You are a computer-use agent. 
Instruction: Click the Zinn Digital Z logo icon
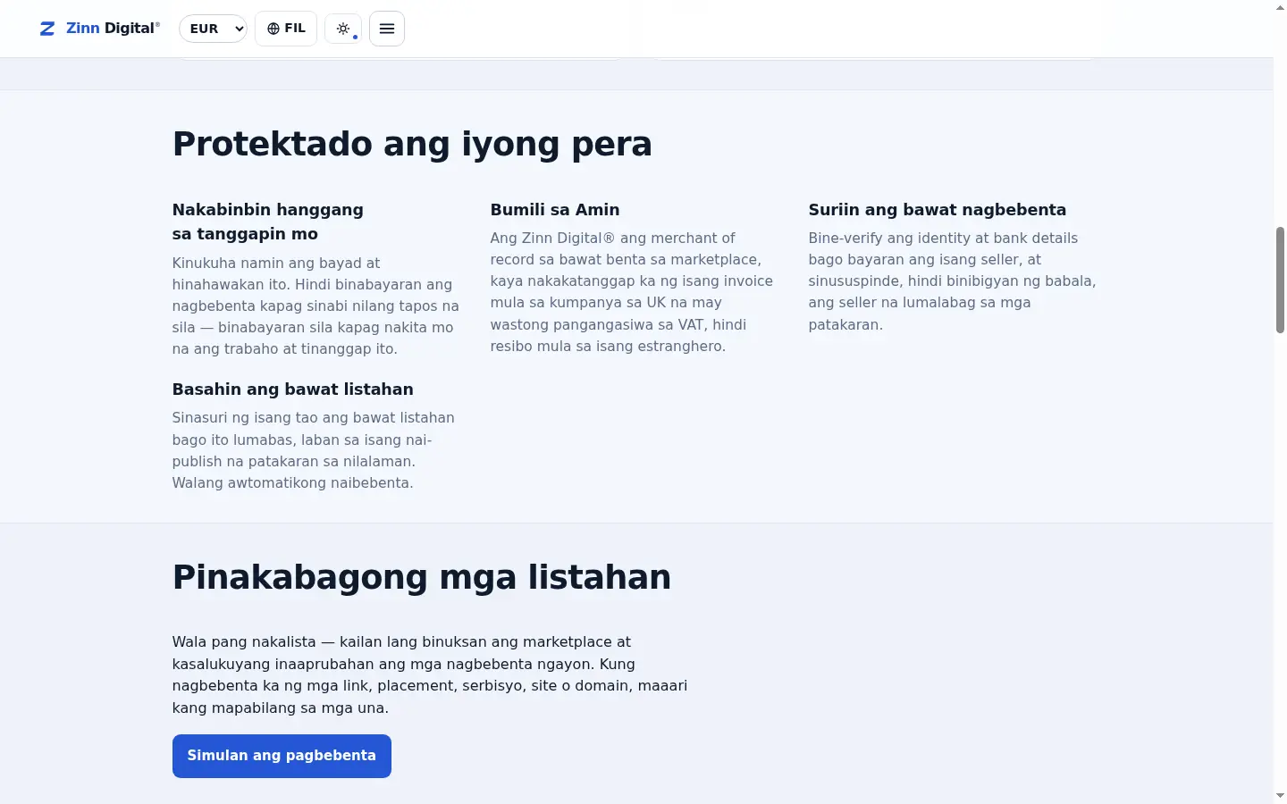(x=47, y=29)
